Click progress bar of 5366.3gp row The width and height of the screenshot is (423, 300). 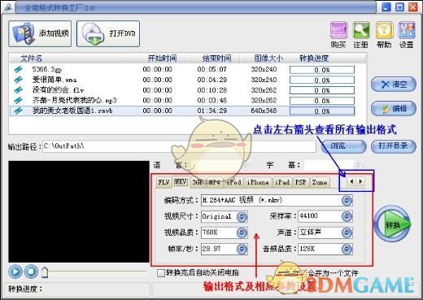pyautogui.click(x=322, y=70)
